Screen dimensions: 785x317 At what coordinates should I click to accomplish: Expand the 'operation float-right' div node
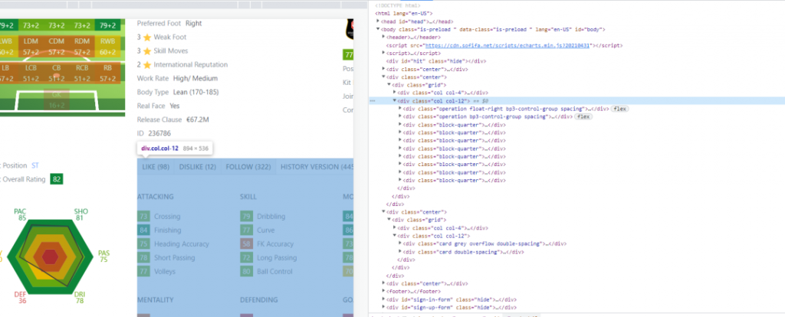coord(400,109)
